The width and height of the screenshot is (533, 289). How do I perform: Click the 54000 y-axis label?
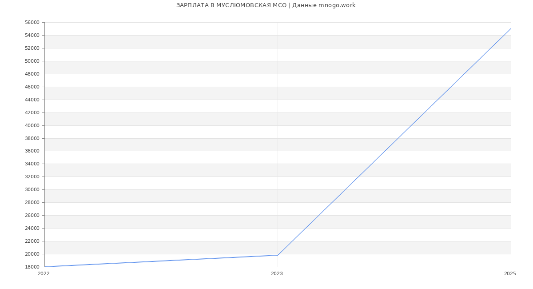point(32,36)
